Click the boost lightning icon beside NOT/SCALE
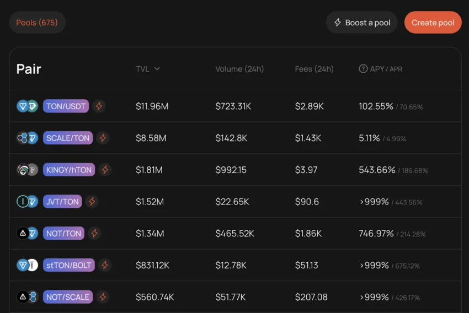The image size is (469, 313). click(x=103, y=297)
